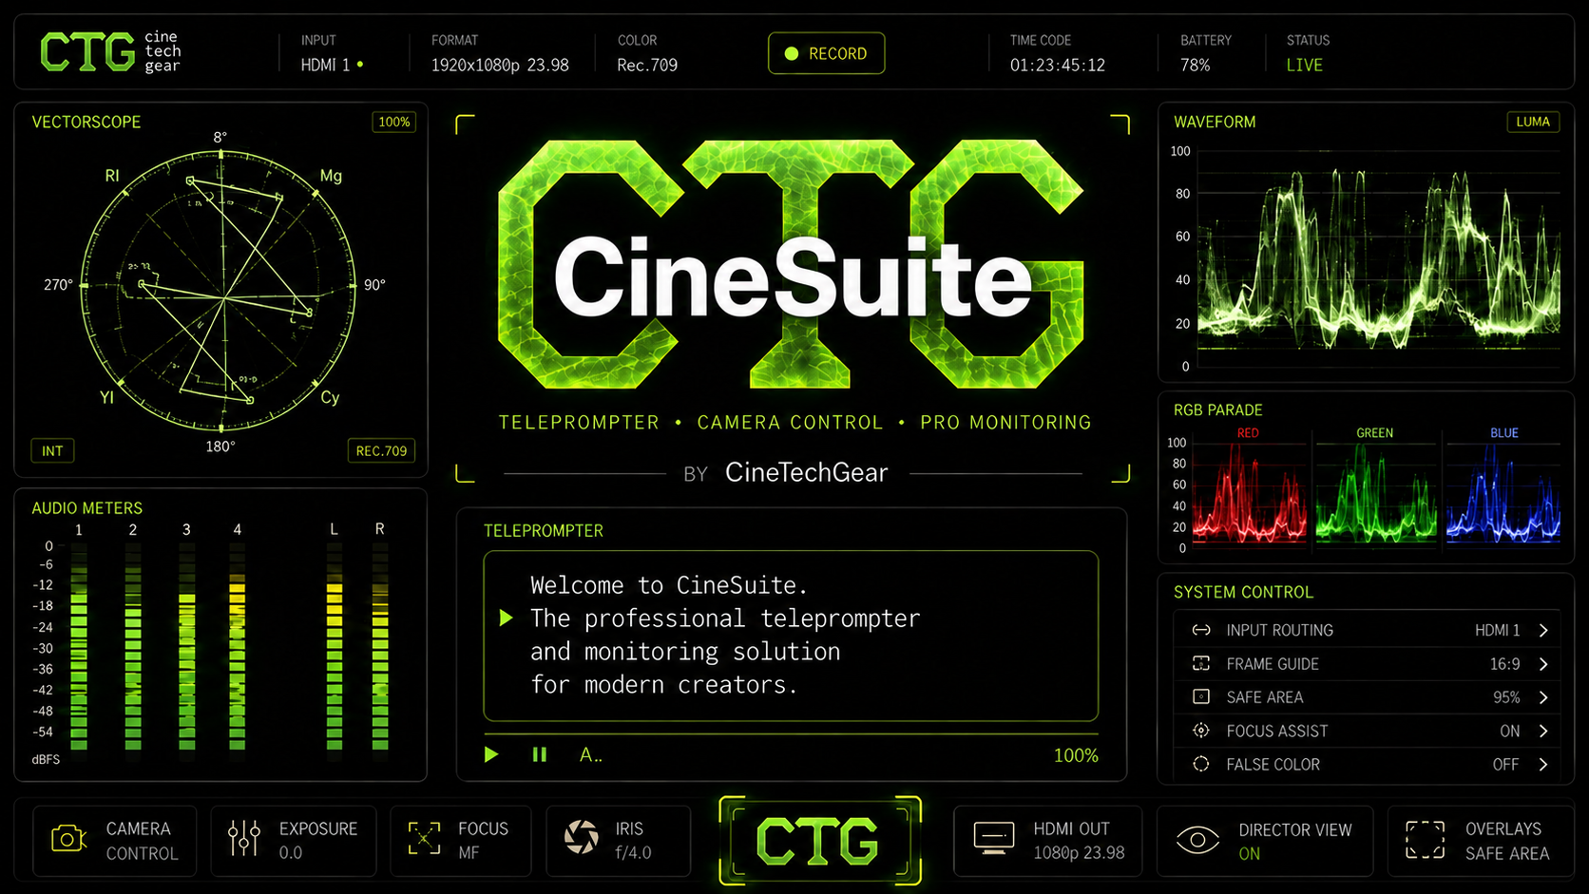Toggle the RECORD button

point(826,53)
